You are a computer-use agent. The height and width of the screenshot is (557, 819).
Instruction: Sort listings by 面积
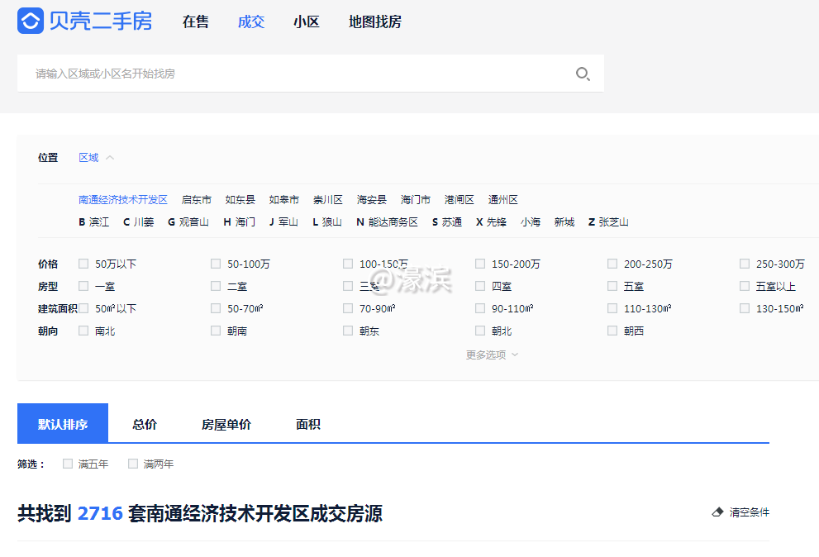pyautogui.click(x=308, y=423)
